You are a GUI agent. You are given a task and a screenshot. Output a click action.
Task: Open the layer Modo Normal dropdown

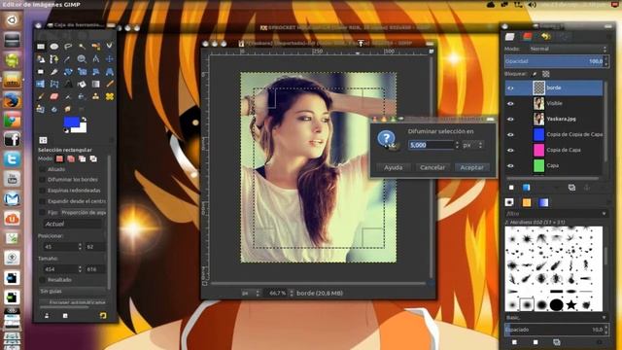(568, 49)
